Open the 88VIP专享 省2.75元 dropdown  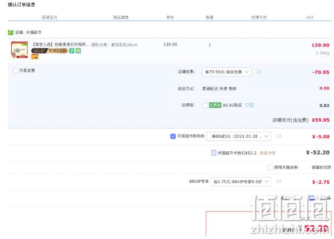(241, 181)
